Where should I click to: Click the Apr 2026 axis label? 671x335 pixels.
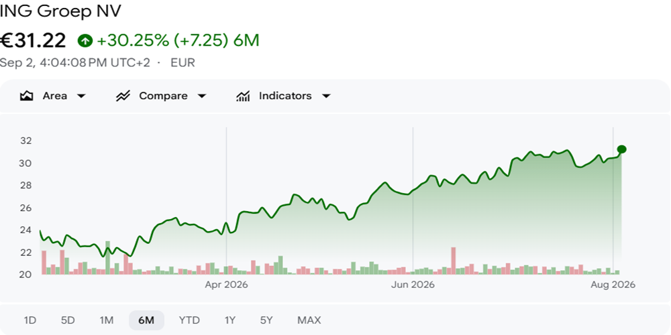226,285
